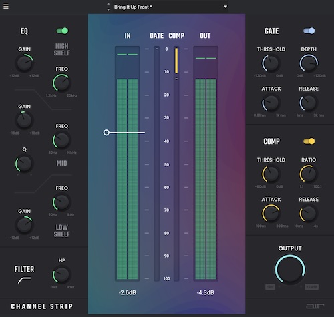
Task: Click the COMP gain reduction meter
Action: click(176, 164)
